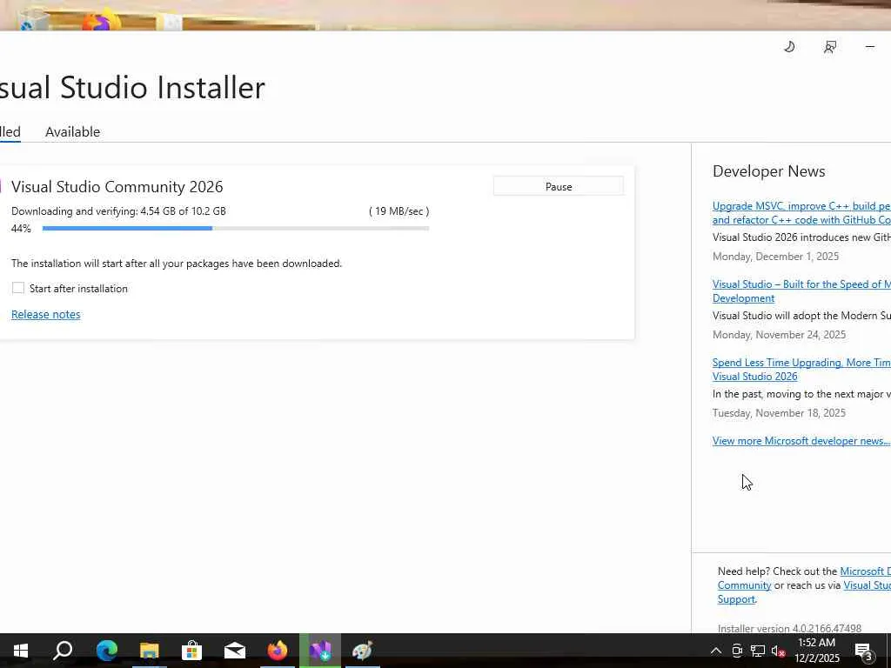This screenshot has height=668, width=891.
Task: Open Paint from taskbar
Action: pos(363,651)
